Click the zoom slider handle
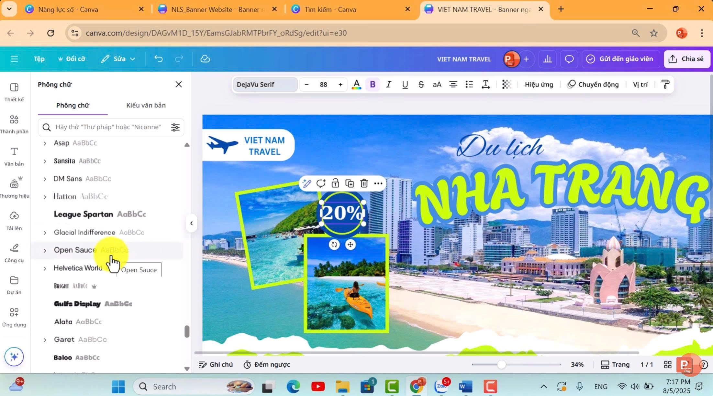The width and height of the screenshot is (713, 396). click(501, 365)
